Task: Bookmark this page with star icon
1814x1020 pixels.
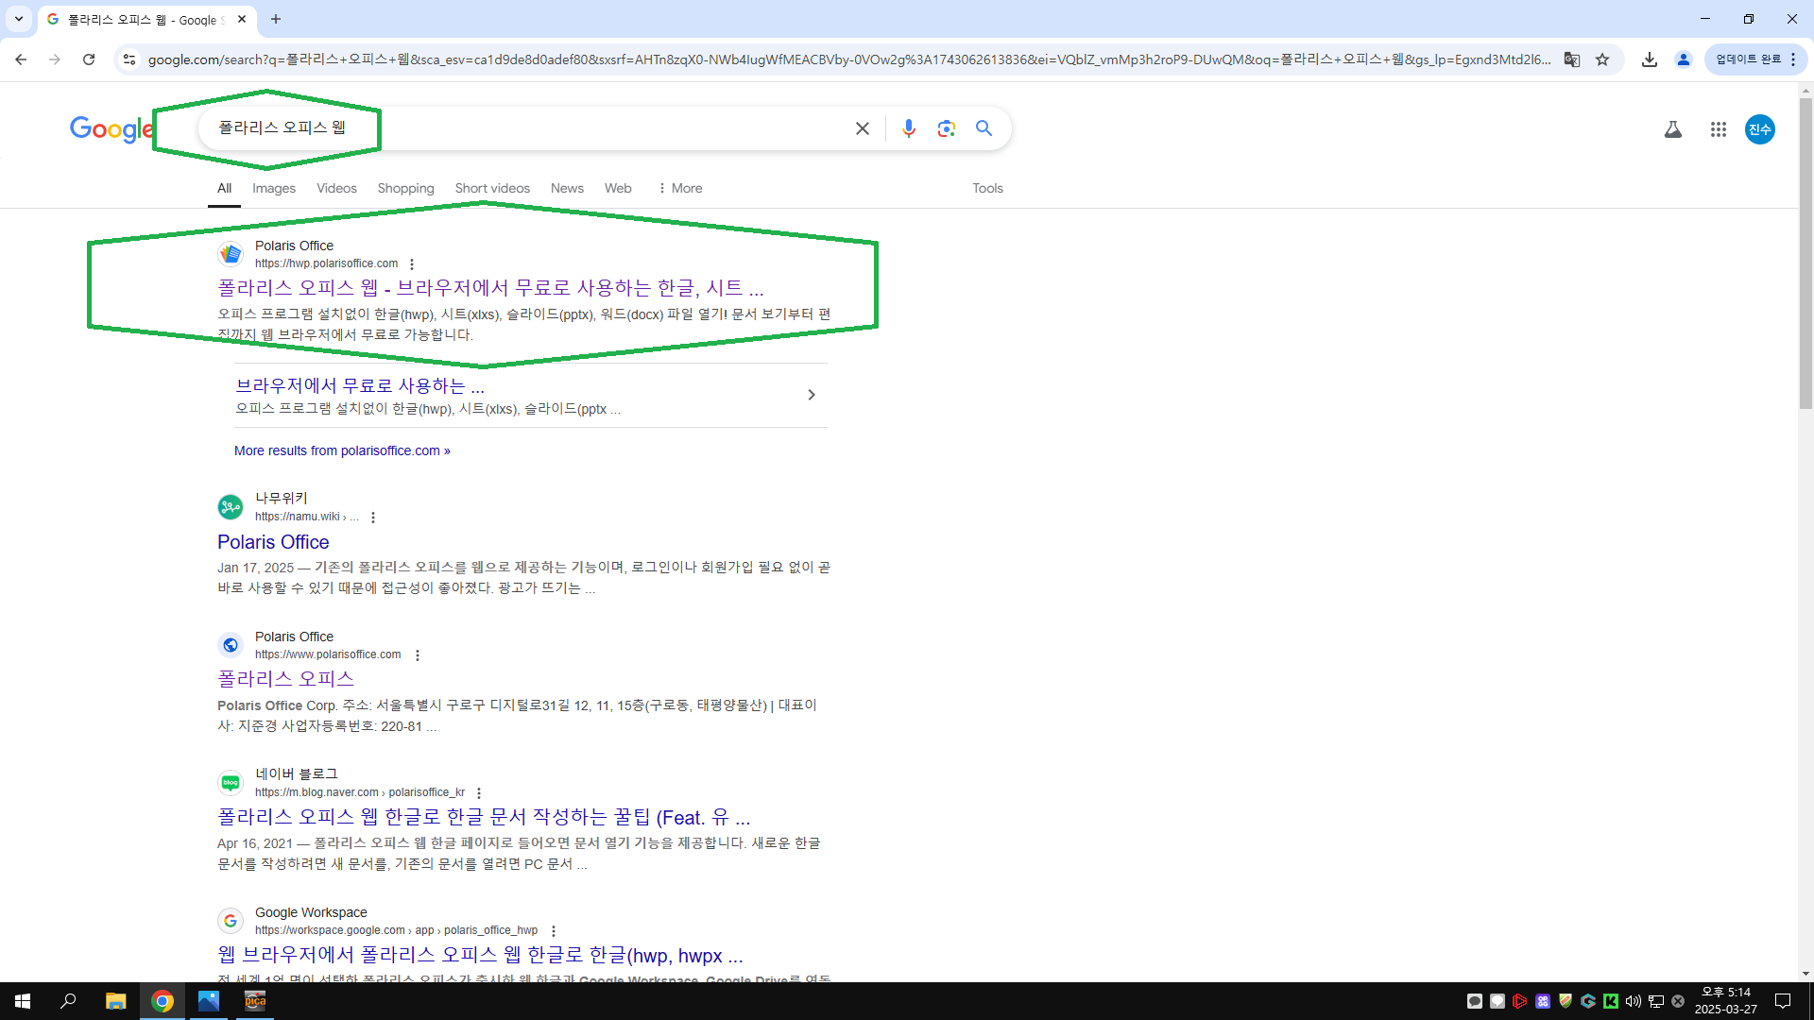Action: [x=1602, y=59]
